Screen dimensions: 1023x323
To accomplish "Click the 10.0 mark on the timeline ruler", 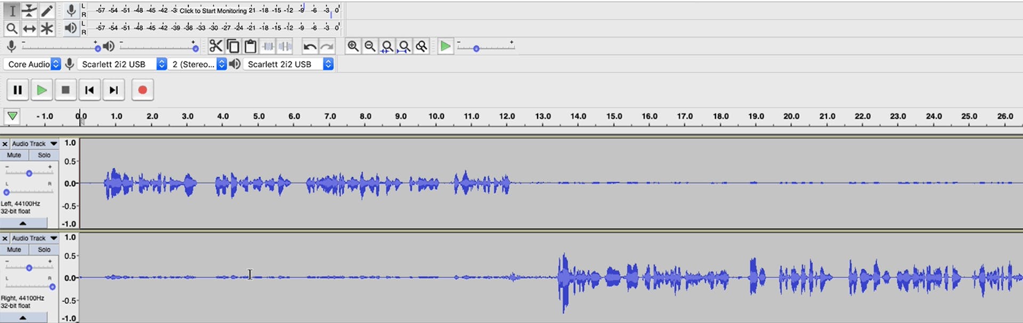I will (x=436, y=117).
